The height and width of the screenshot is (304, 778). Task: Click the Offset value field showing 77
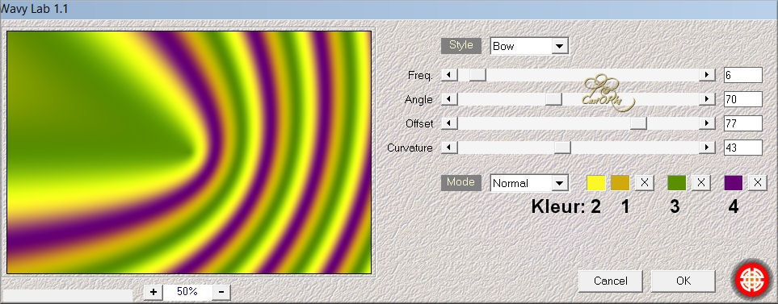(742, 123)
